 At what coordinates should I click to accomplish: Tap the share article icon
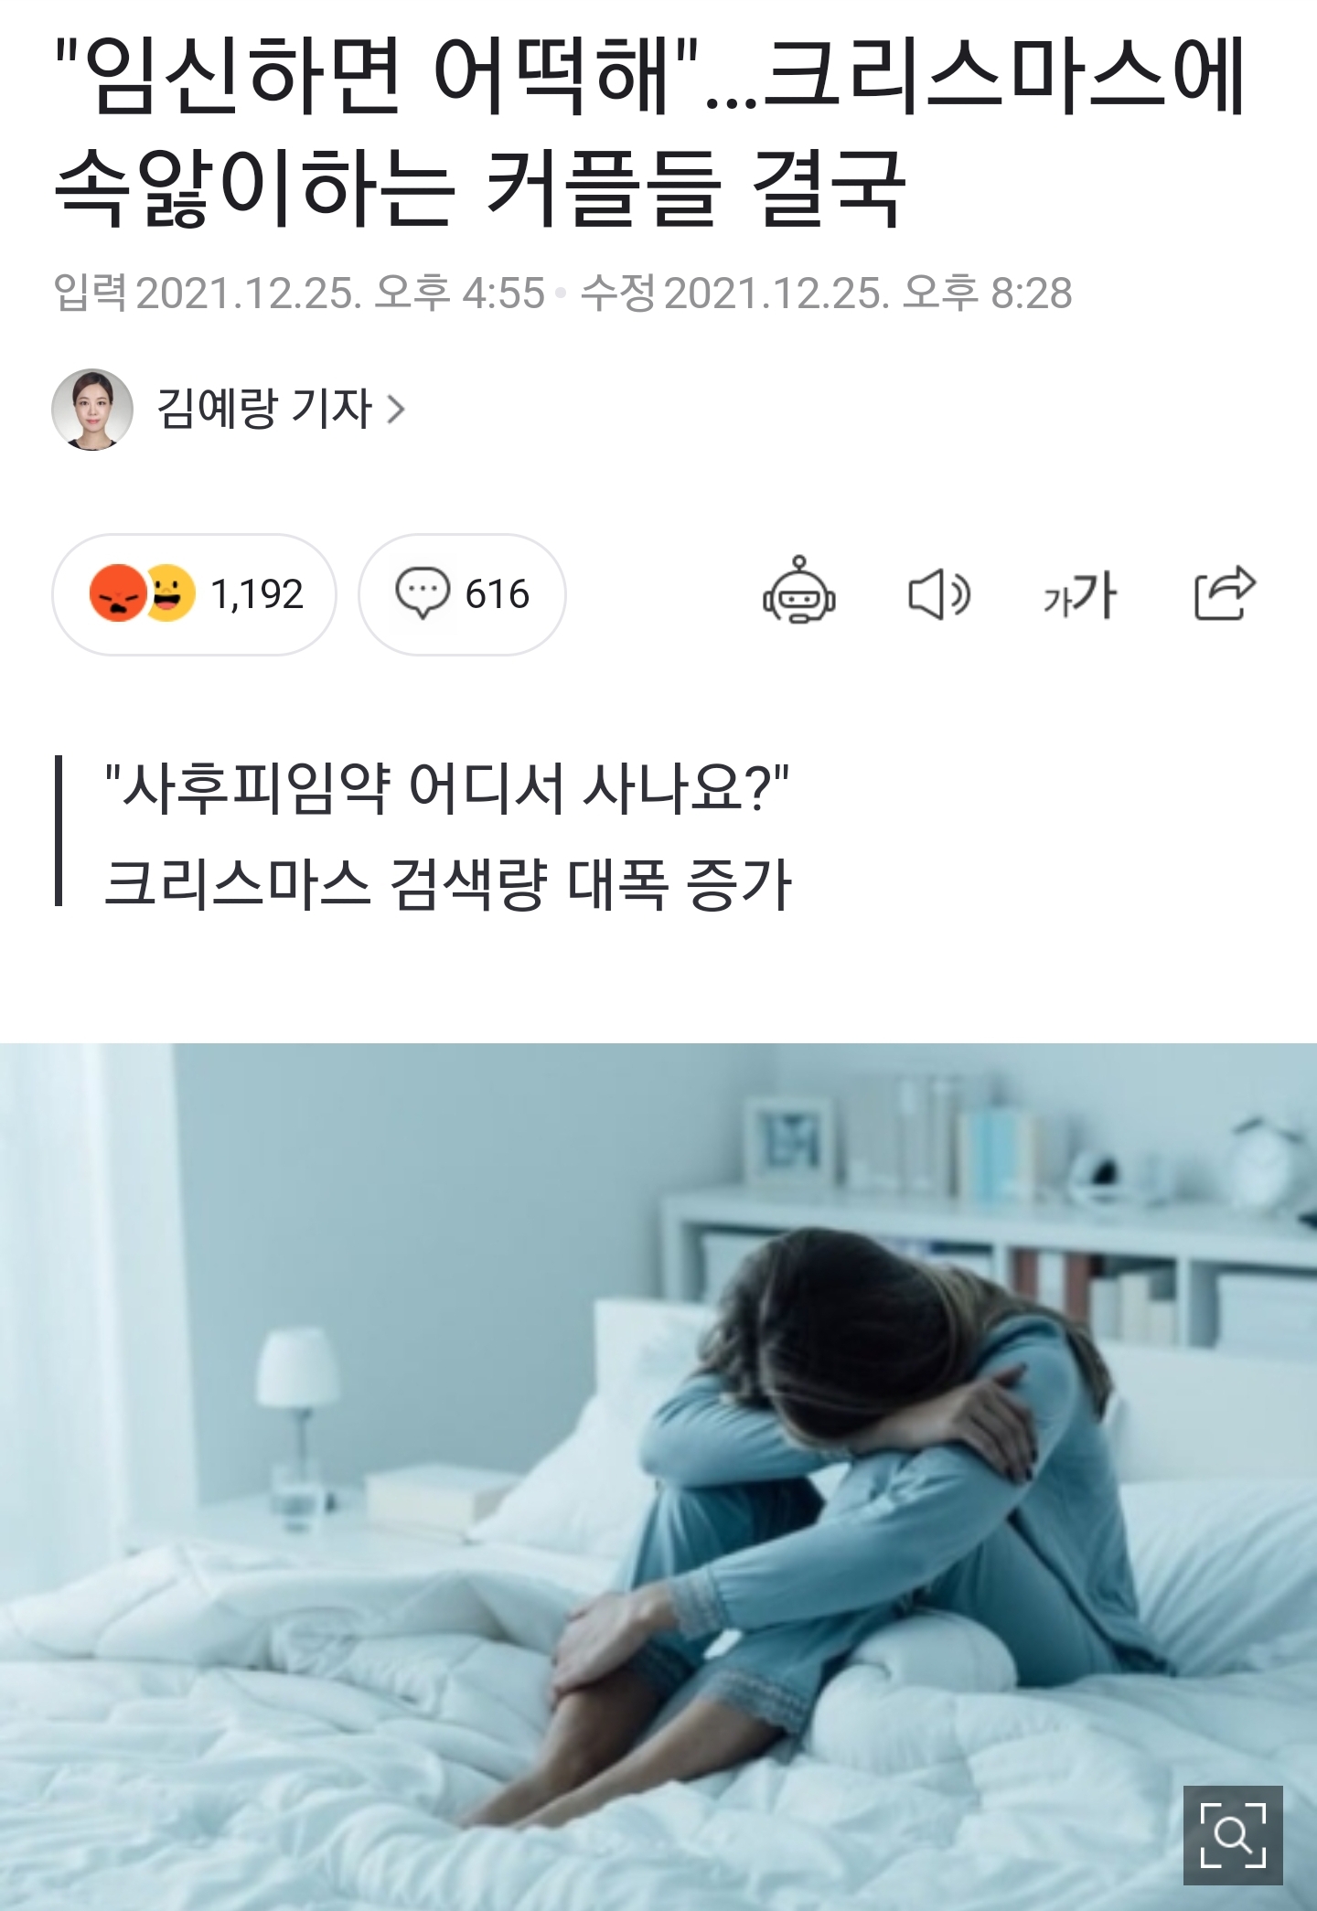pyautogui.click(x=1226, y=593)
